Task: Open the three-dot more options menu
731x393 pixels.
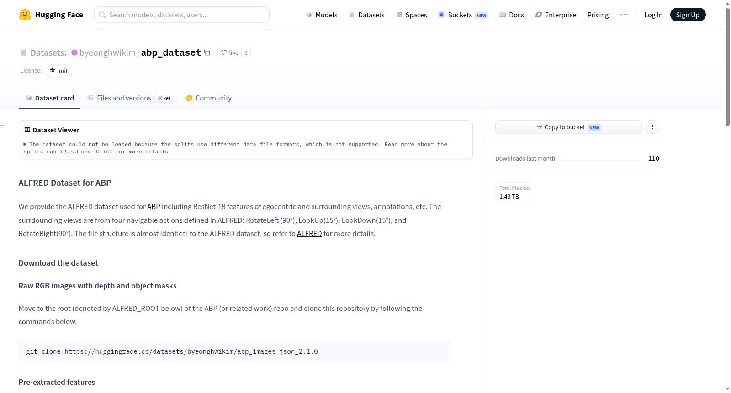Action: 652,127
